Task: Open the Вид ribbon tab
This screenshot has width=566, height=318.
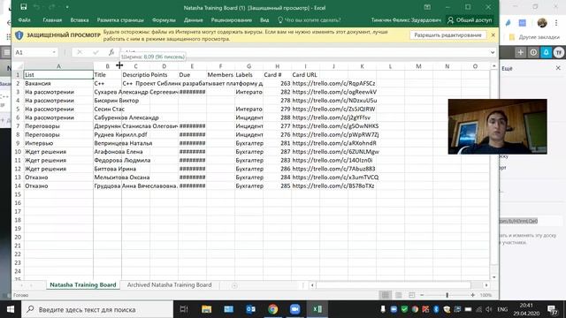Action: click(x=264, y=19)
